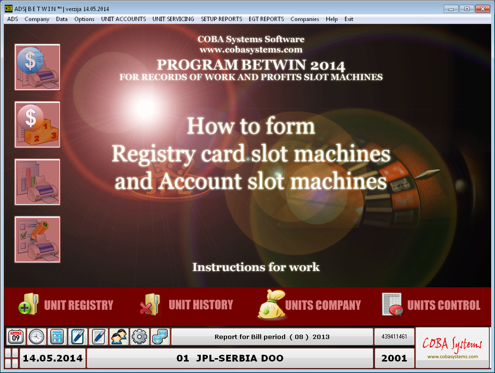The height and width of the screenshot is (373, 495).
Task: Open the gear settings icon
Action: coord(139,337)
